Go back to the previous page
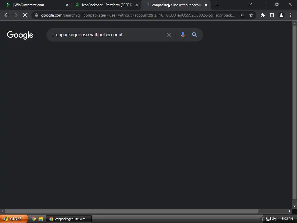 (x=6, y=15)
